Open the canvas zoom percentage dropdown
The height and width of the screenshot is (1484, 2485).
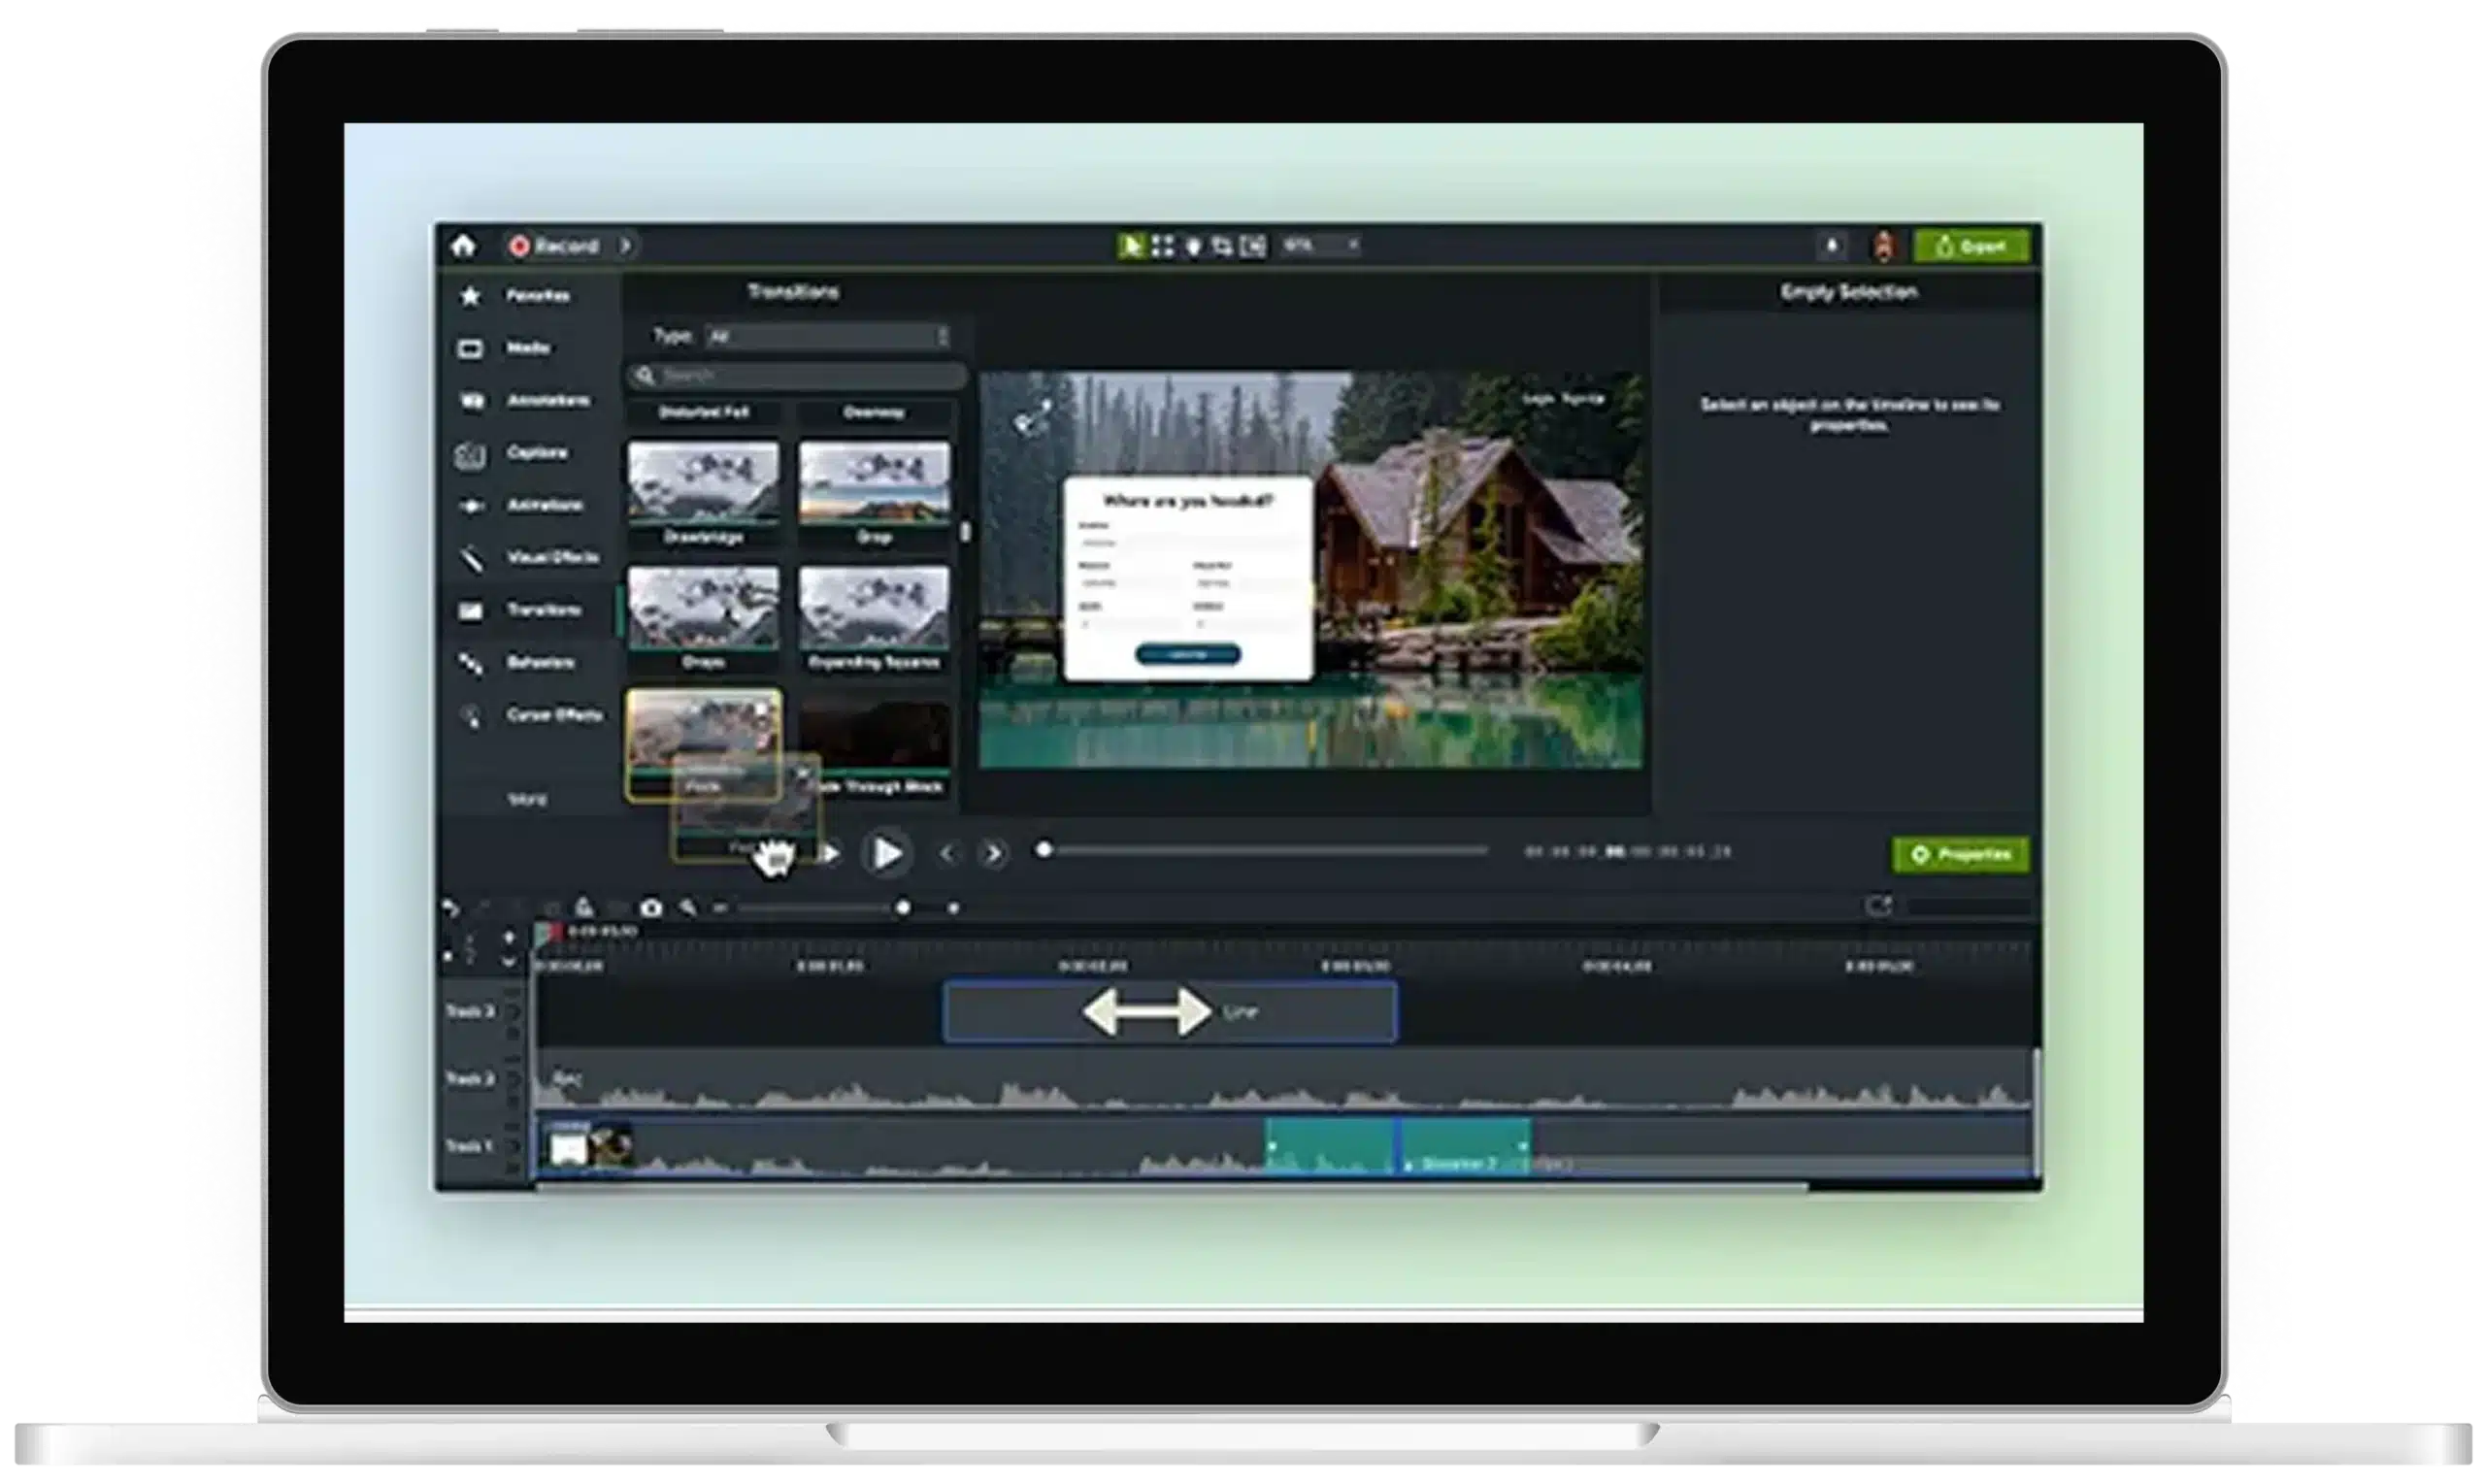click(x=1321, y=246)
